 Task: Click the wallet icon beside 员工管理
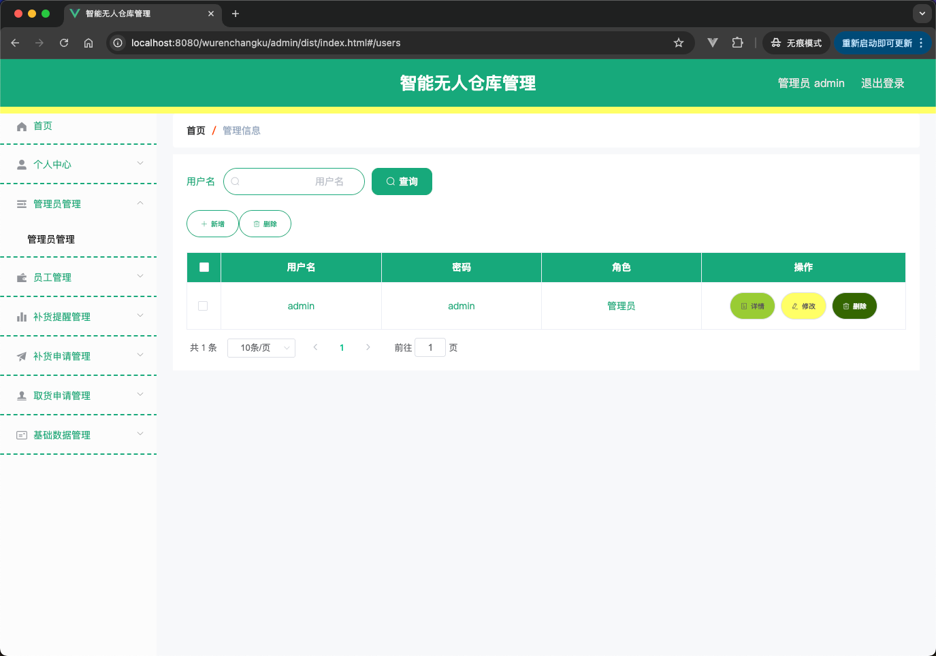pyautogui.click(x=22, y=277)
